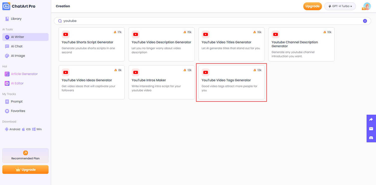Click into the search field containing youtube

click(x=212, y=21)
